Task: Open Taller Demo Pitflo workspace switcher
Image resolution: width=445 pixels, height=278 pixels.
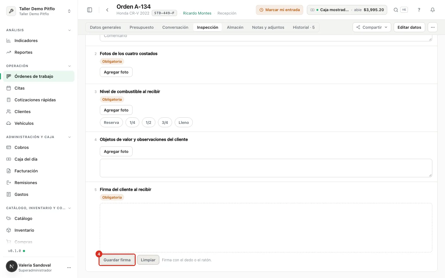Action: [x=39, y=11]
